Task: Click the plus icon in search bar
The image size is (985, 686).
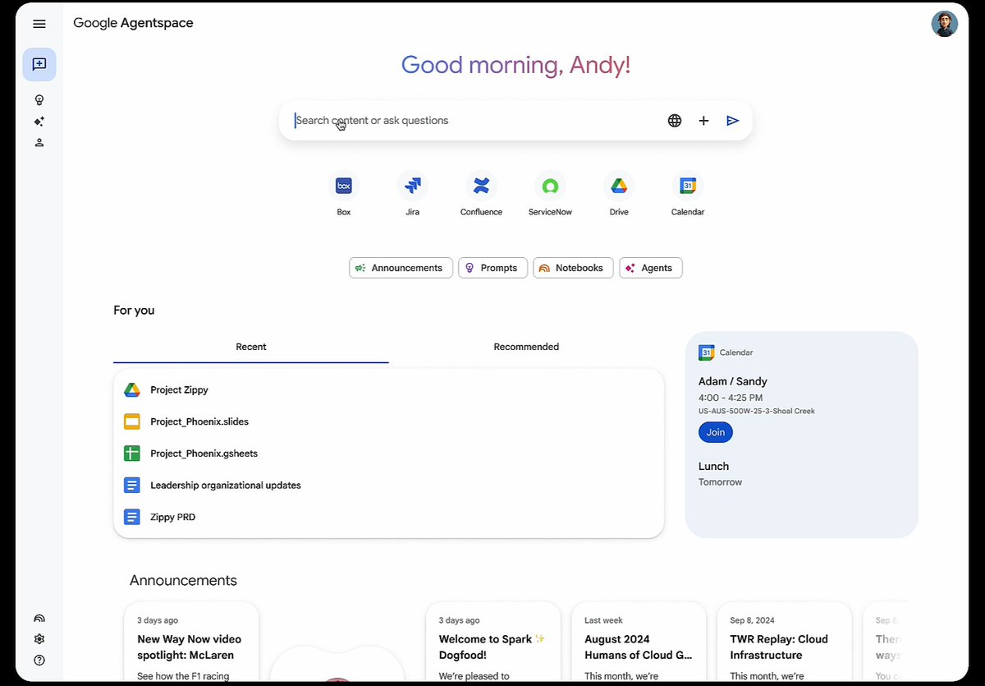Action: tap(703, 121)
